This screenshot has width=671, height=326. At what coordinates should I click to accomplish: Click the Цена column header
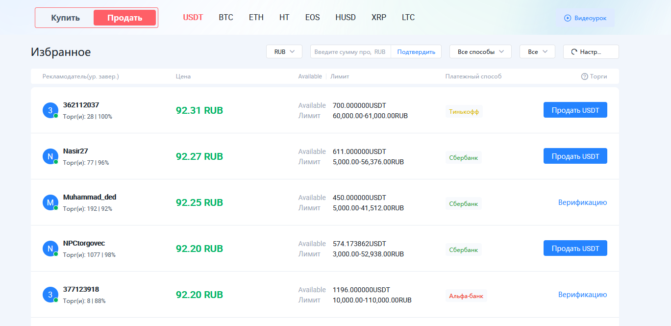pyautogui.click(x=183, y=76)
